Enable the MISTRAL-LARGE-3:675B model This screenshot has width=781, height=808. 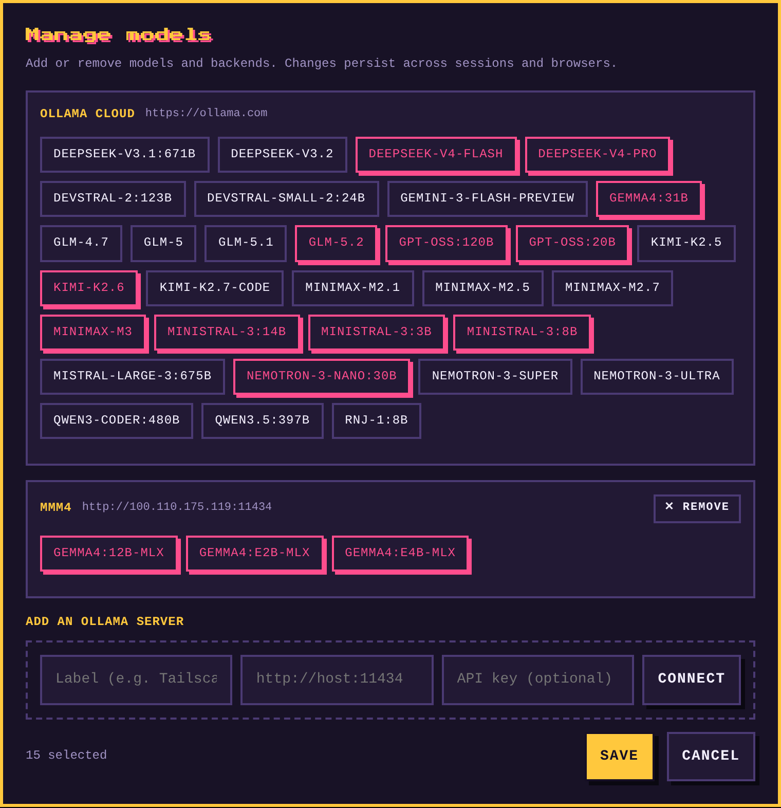coord(133,376)
